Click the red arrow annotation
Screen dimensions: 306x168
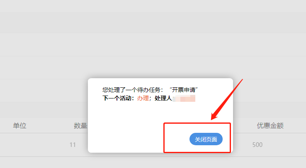[227, 99]
